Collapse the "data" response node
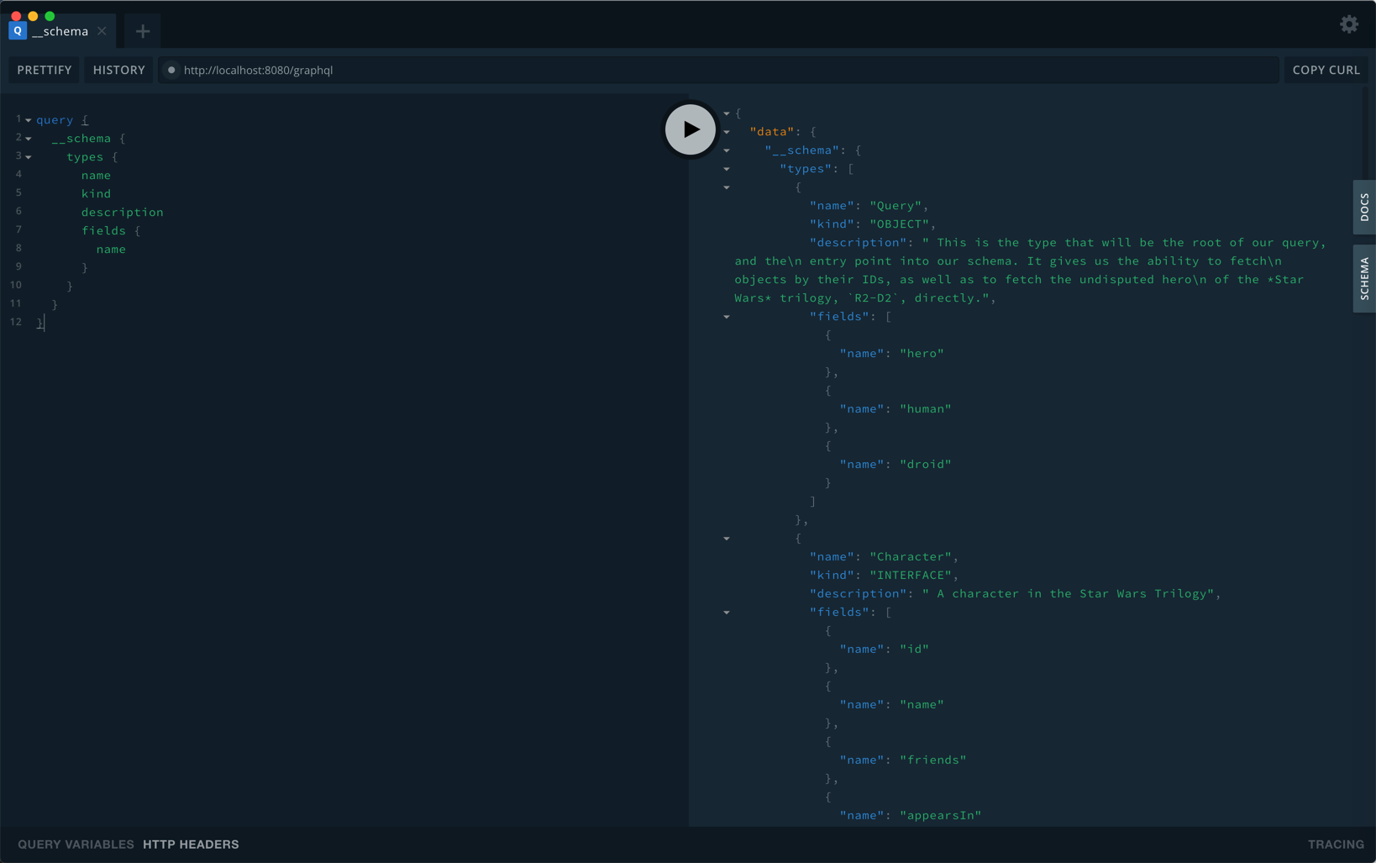This screenshot has width=1376, height=863. 727,132
